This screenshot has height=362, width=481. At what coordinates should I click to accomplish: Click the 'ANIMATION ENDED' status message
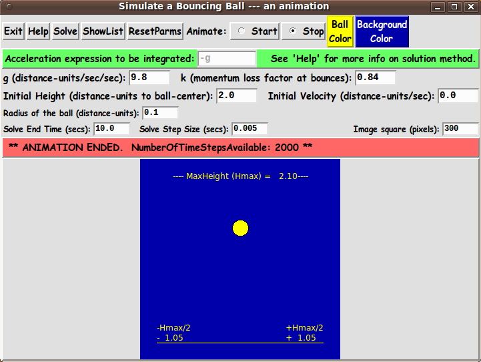pos(160,148)
